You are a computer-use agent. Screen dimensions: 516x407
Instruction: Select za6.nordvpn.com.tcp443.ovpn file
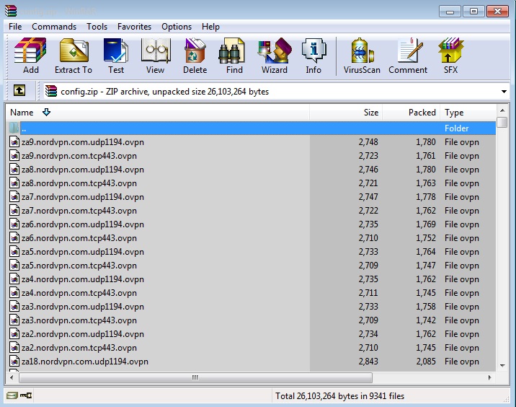coord(251,238)
